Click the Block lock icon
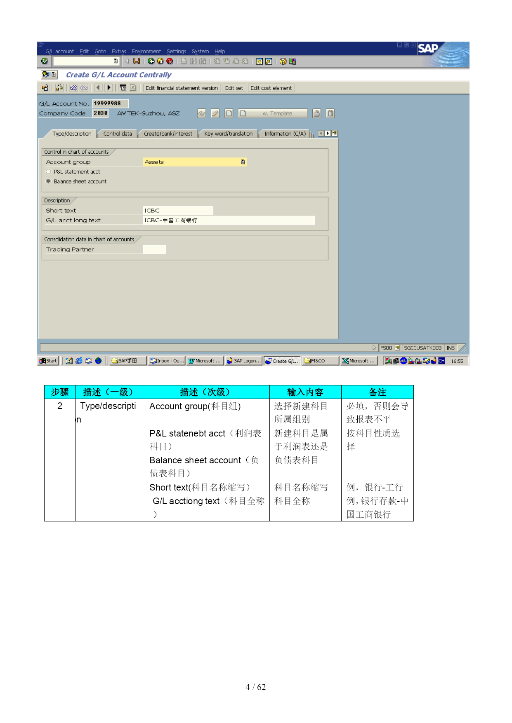Screen dimensions: 512x723 click(x=316, y=113)
